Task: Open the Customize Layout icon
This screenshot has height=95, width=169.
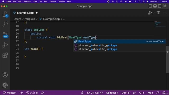Action: click(x=165, y=6)
